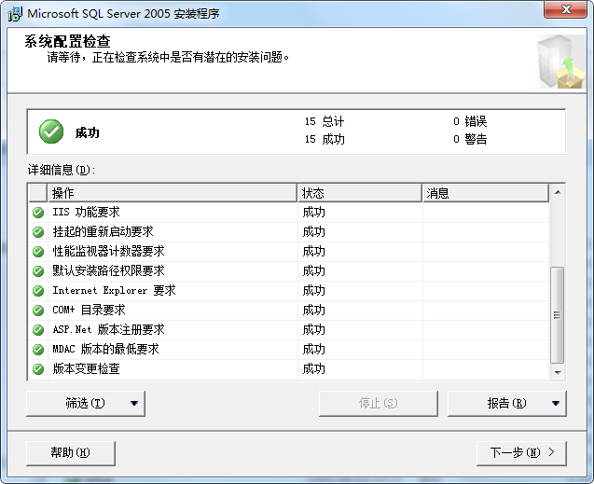
Task: Click the SQL Server installer title bar icon
Action: point(15,14)
